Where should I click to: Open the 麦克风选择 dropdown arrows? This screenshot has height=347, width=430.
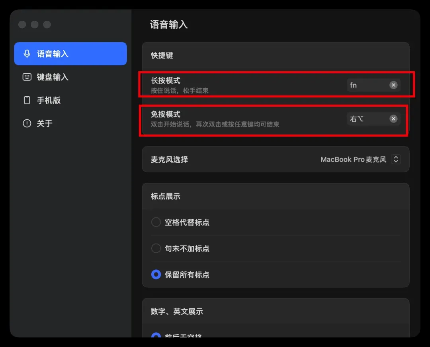tap(396, 159)
